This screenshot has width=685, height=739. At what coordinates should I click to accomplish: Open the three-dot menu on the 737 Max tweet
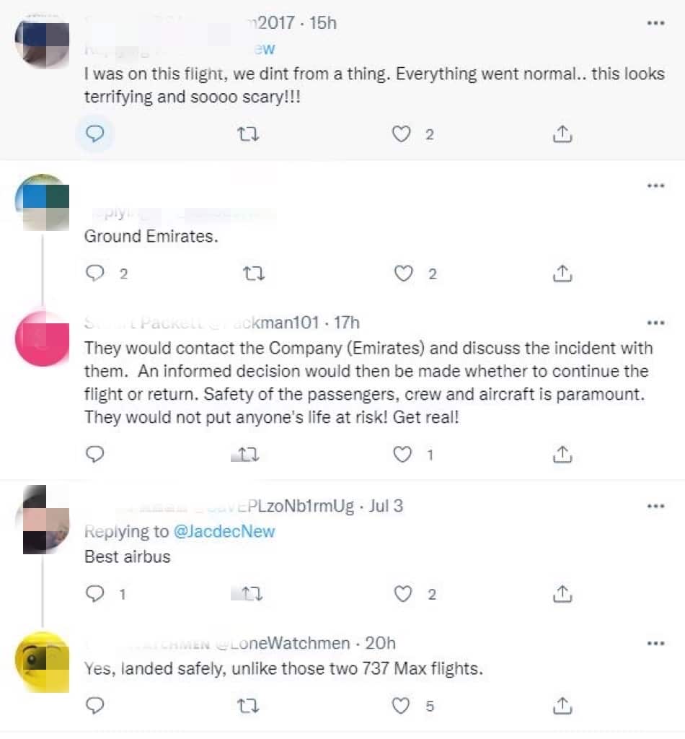655,642
